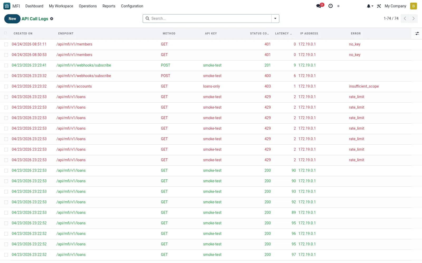Focus the Search input field
422x263 pixels.
pos(210,18)
